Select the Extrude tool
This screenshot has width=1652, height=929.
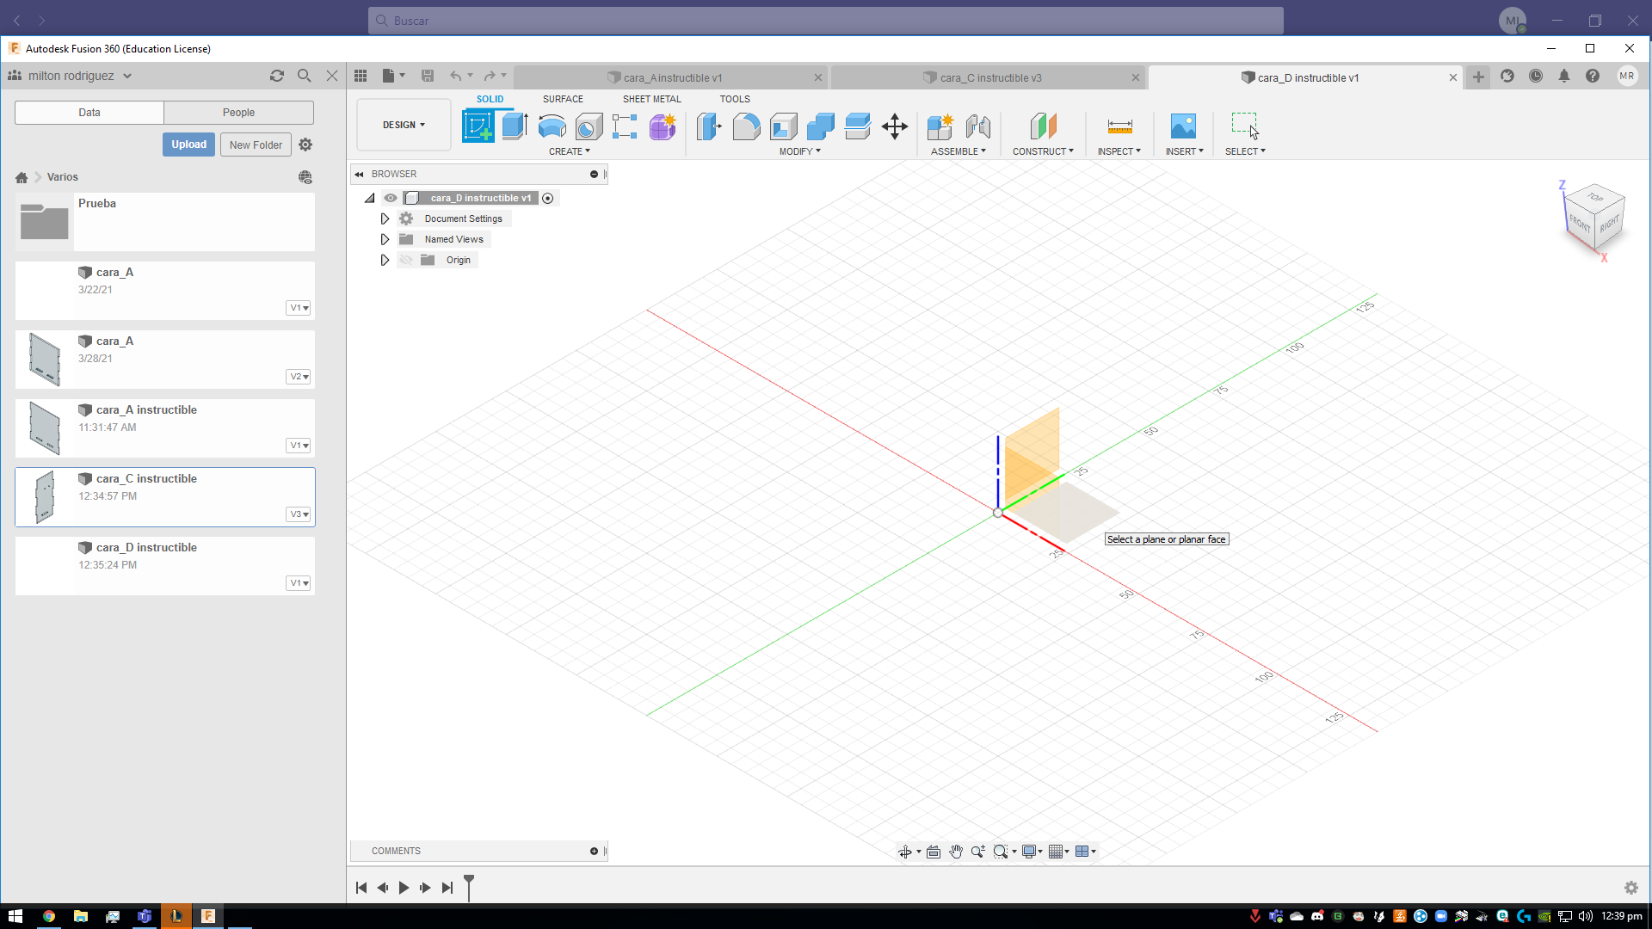[515, 126]
